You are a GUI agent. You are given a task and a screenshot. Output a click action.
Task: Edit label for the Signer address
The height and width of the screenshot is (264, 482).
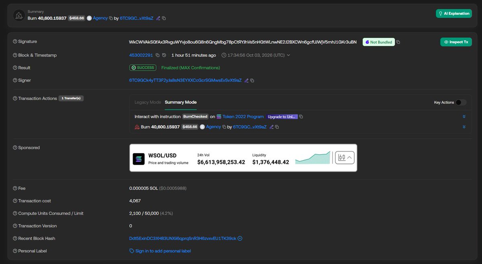(246, 80)
